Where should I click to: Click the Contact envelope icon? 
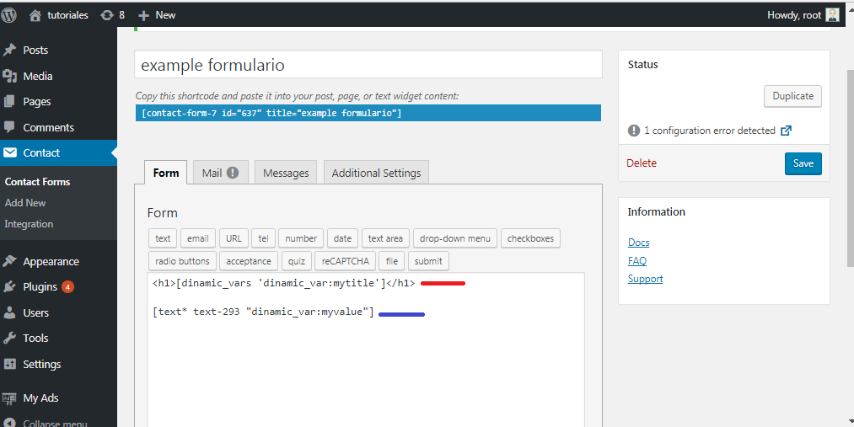tap(10, 152)
